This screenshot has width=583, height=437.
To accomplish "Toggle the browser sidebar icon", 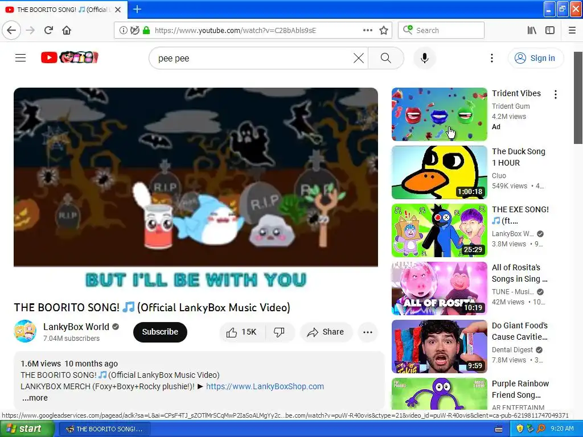I will pos(550,31).
